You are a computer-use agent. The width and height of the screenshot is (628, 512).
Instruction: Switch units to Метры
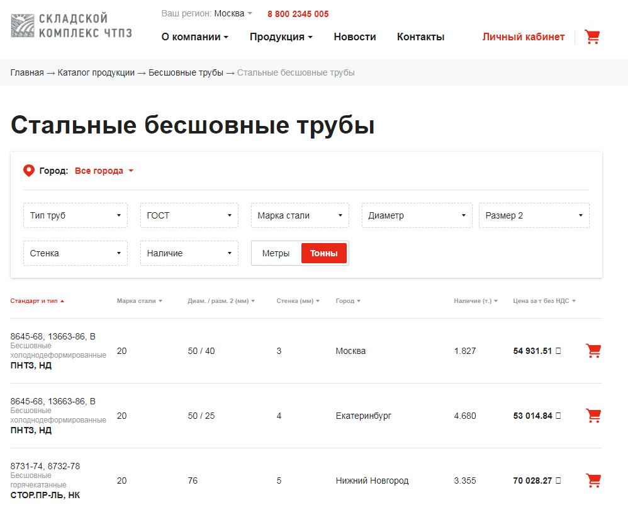coord(276,253)
